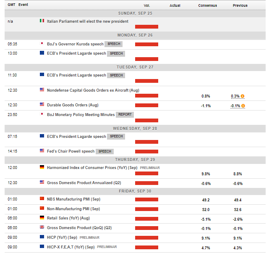Viewport: 269px width, 256px height.
Task: Click the Friday, Sep 30 date header
Action: pyautogui.click(x=135, y=191)
